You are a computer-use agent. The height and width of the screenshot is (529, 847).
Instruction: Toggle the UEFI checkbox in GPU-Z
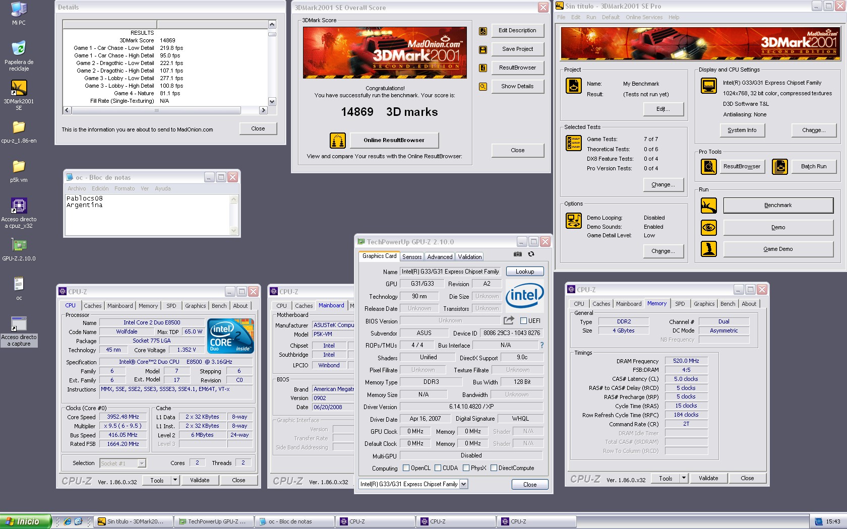[x=523, y=321]
